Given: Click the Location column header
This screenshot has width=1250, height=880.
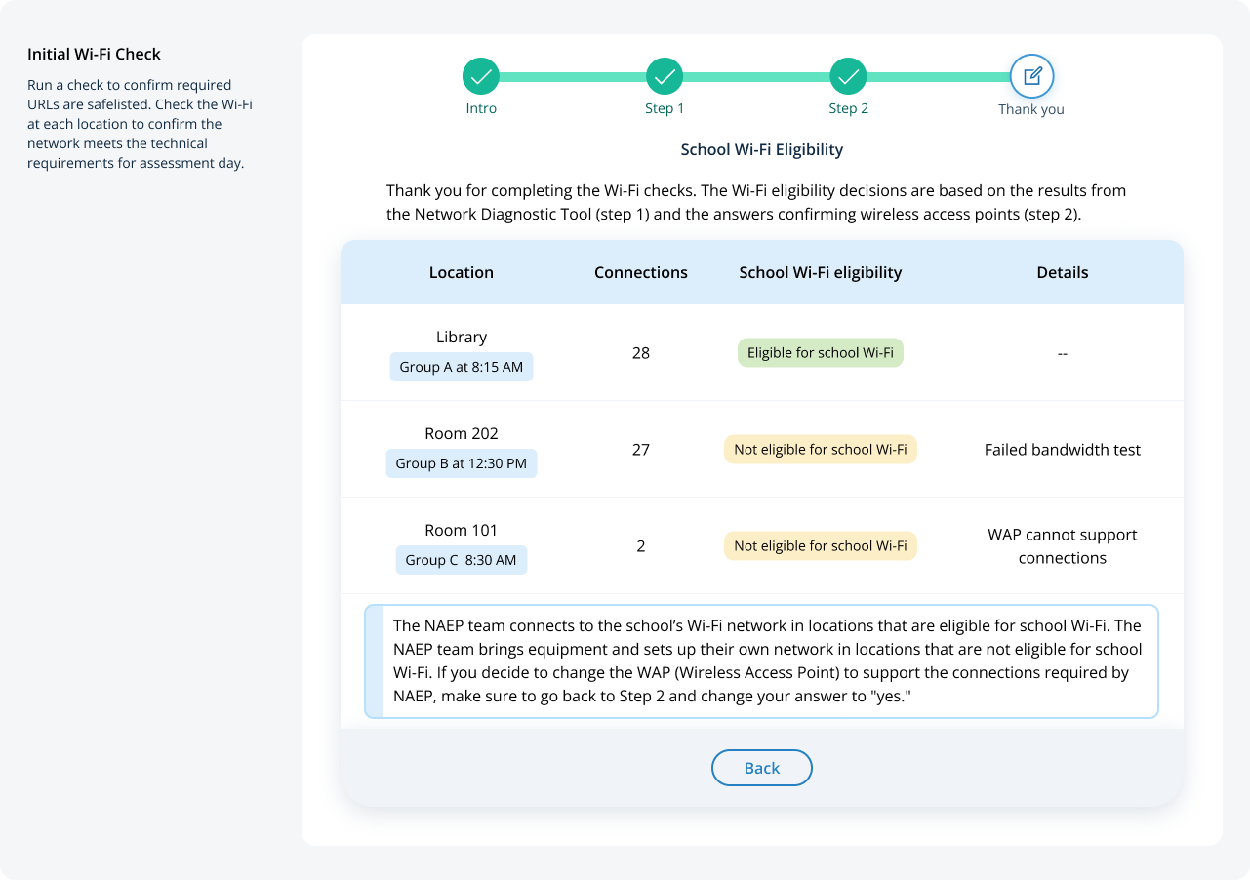Looking at the screenshot, I should 462,273.
